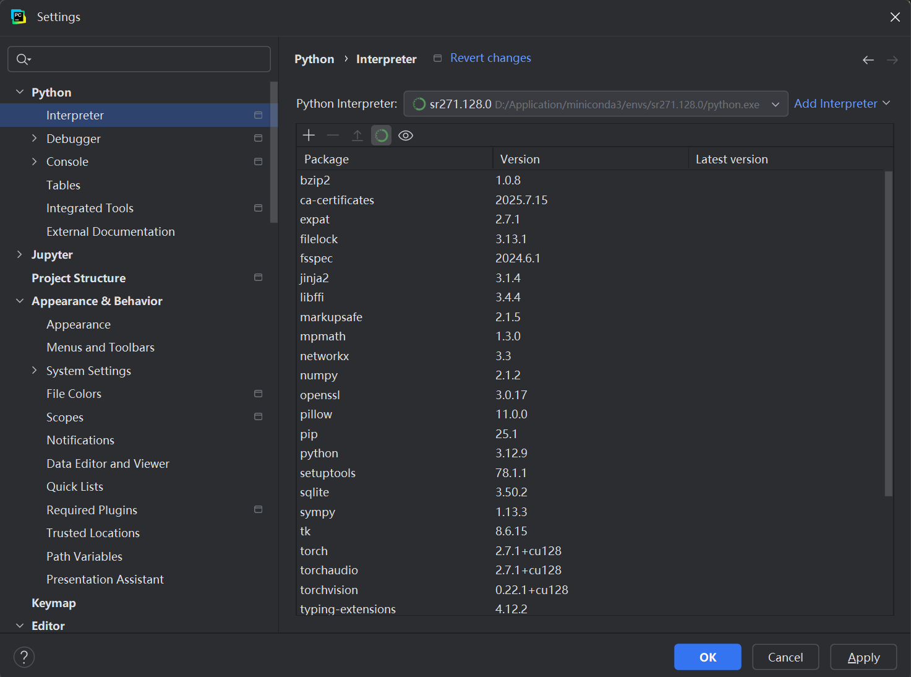Click the package table vertical scrollbar

pos(889,334)
